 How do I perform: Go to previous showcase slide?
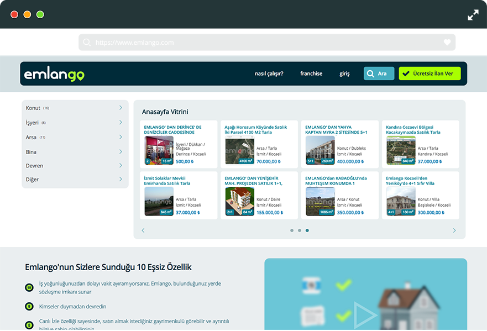(x=143, y=230)
